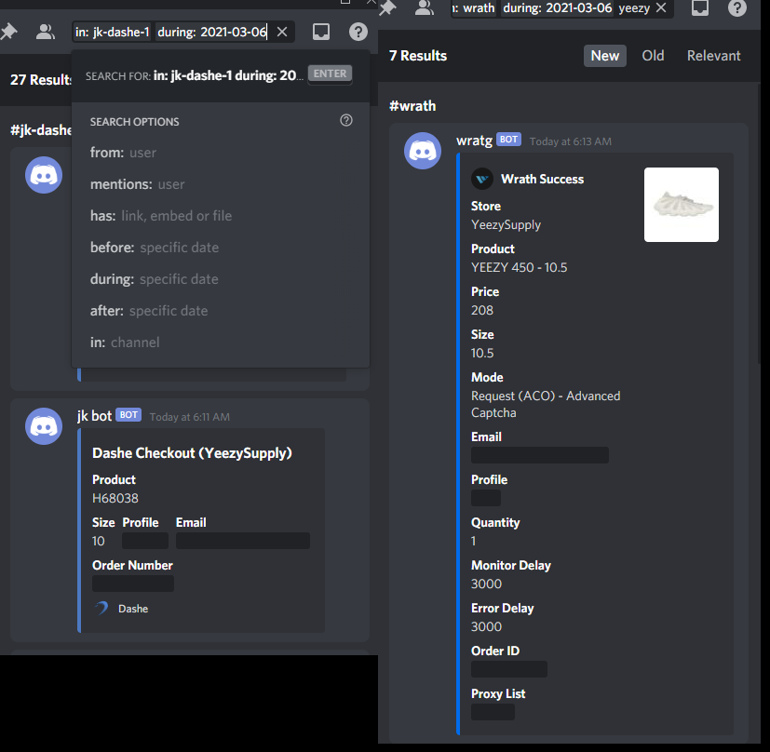Click 'Today at 6:11 AM' timestamp
The width and height of the screenshot is (770, 752).
pos(190,417)
